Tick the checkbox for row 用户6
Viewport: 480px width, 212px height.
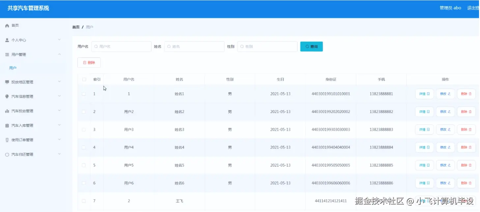84,183
